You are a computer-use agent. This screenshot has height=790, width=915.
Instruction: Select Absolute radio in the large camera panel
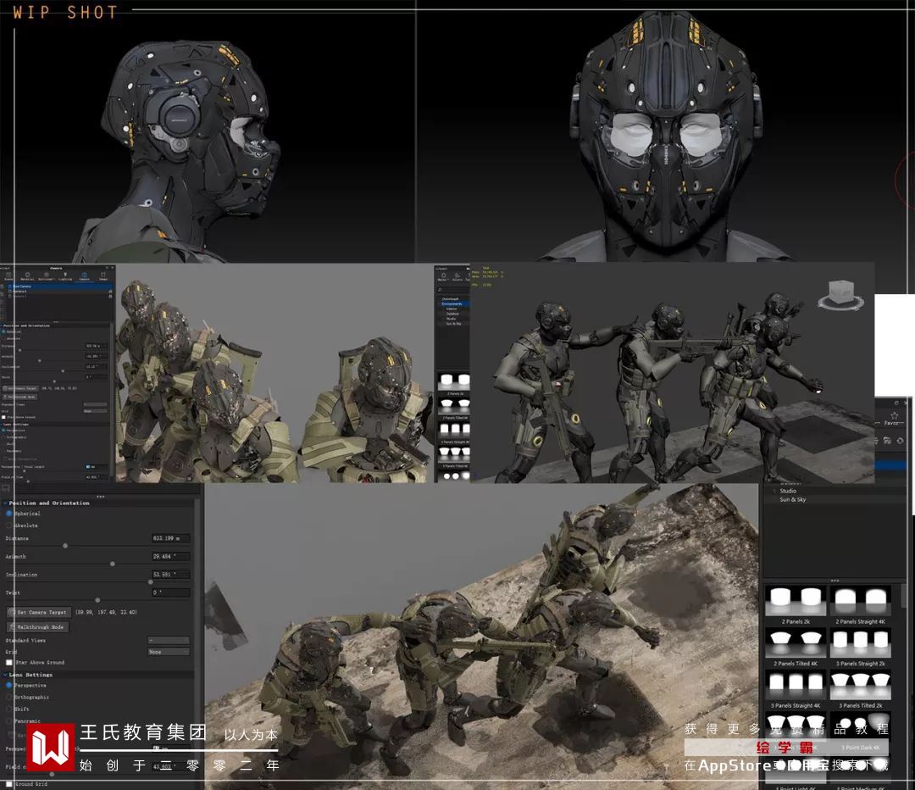[8, 526]
